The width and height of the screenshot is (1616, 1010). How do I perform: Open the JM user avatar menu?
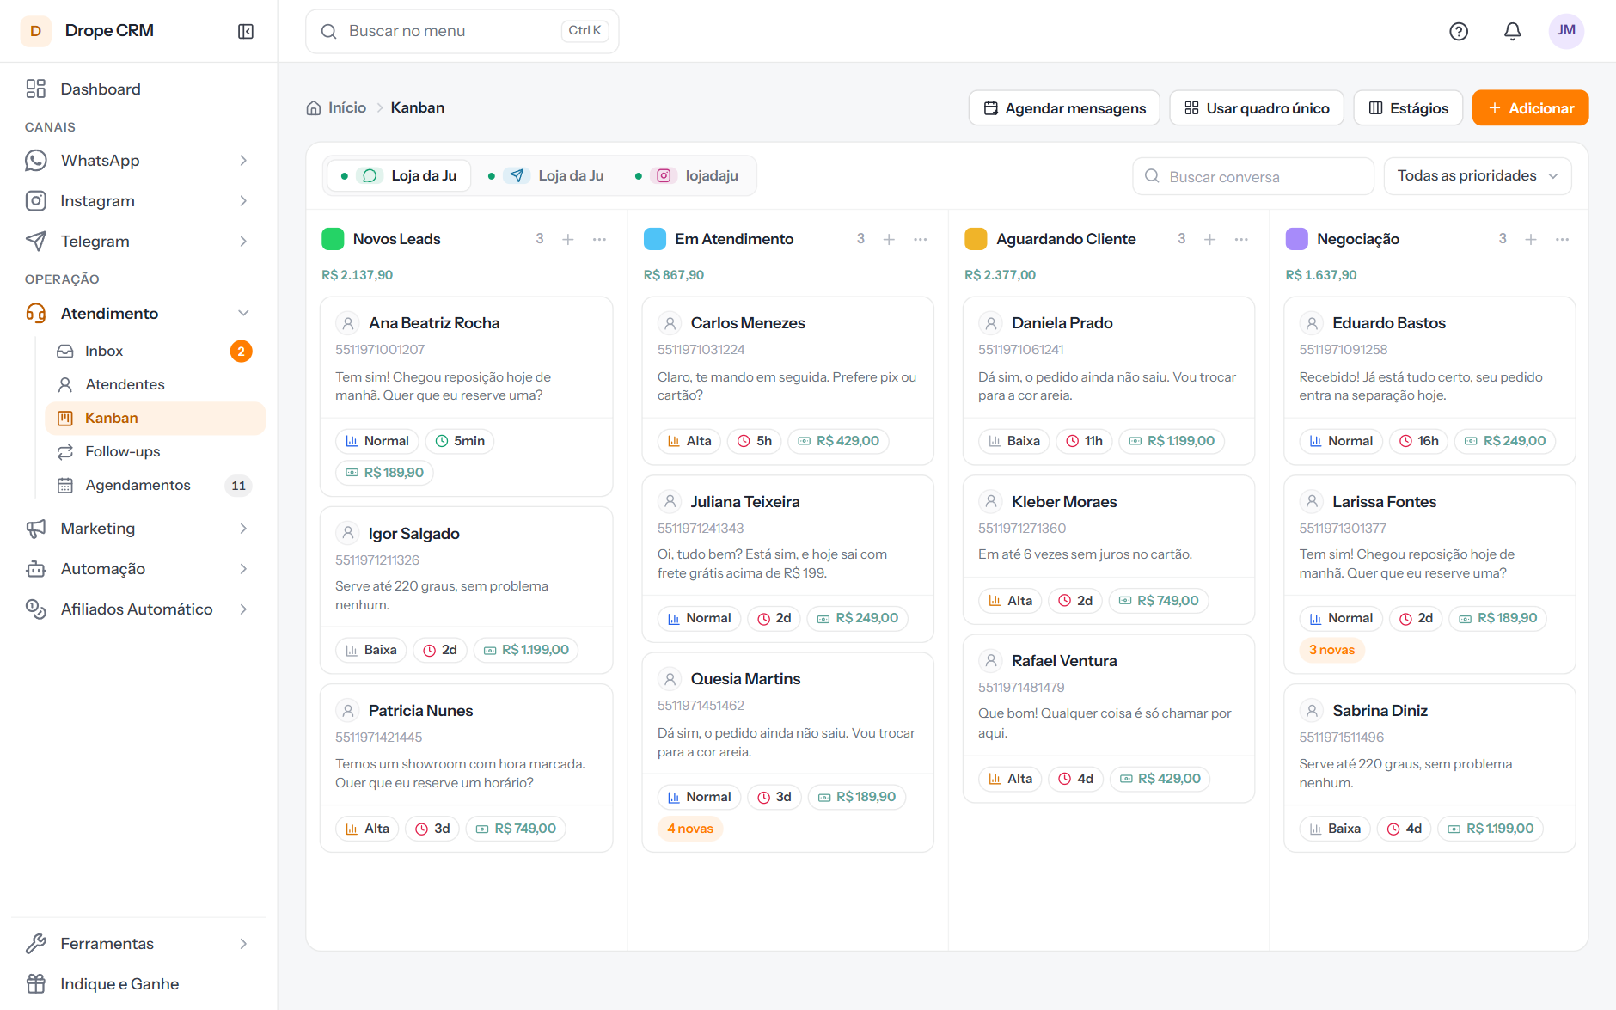(x=1566, y=31)
